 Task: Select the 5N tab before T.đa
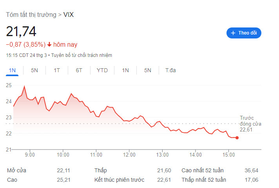148,70
